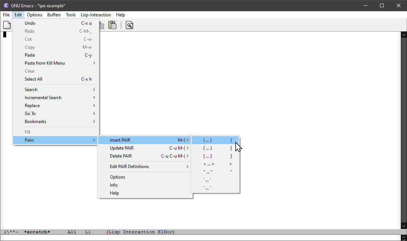Image resolution: width=407 pixels, height=241 pixels.
Task: Expand the Search submenu
Action: (x=56, y=89)
